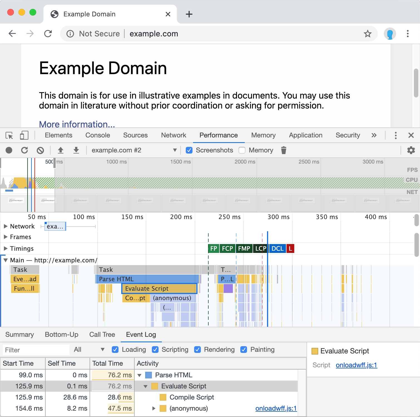The width and height of the screenshot is (420, 417).
Task: Switch to the Sources tab
Action: click(135, 135)
